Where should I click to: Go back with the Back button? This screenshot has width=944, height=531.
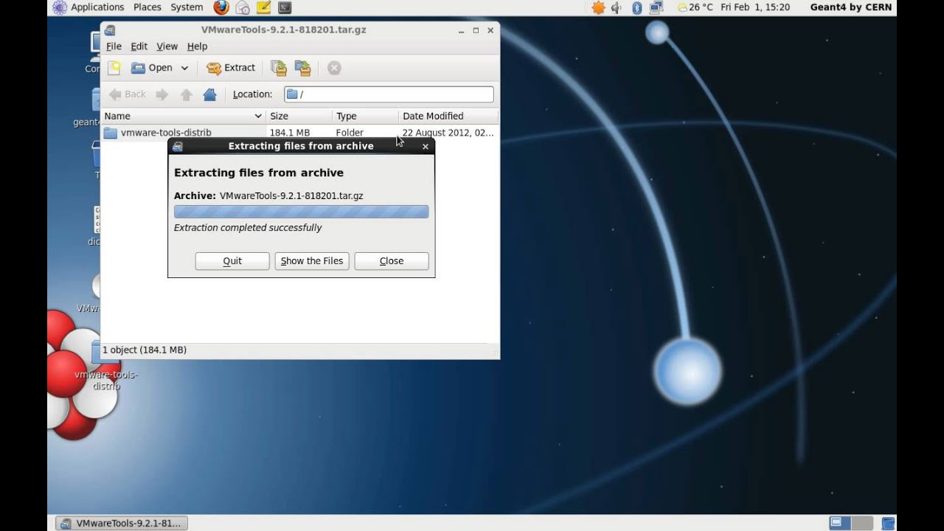point(128,94)
